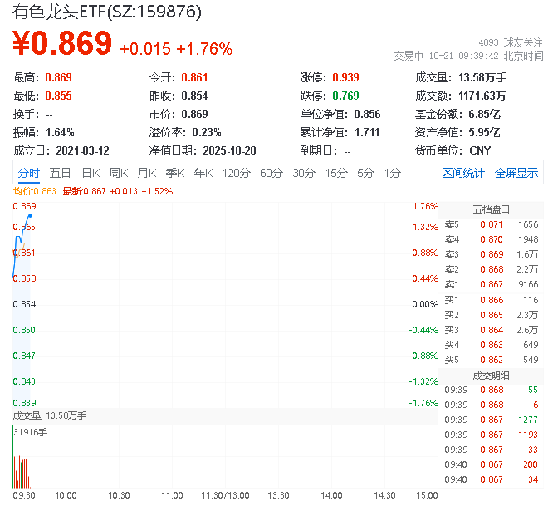Viewport: 548px width, 511px height.
Task: Click the 有色龙头ETF title text
Action: (106, 13)
